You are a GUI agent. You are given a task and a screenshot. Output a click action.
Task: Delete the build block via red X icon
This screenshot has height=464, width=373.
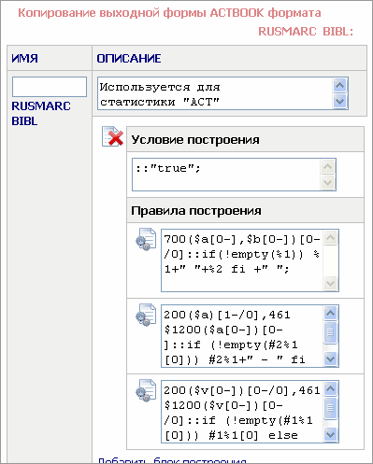(x=112, y=136)
